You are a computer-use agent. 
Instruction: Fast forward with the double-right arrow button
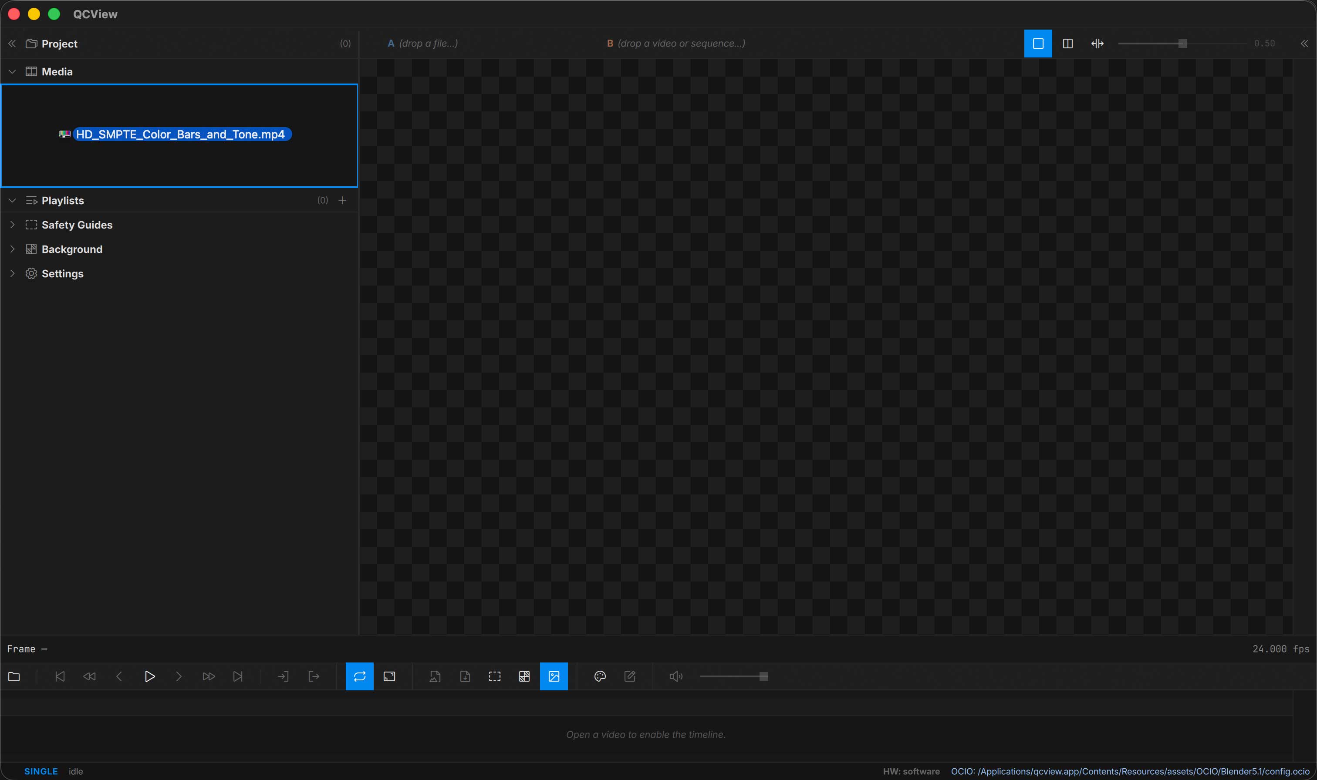209,676
